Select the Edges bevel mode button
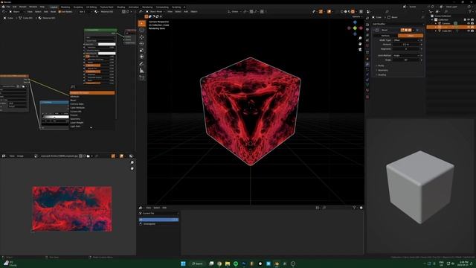Viewport: 476px width, 268px height. [411, 36]
